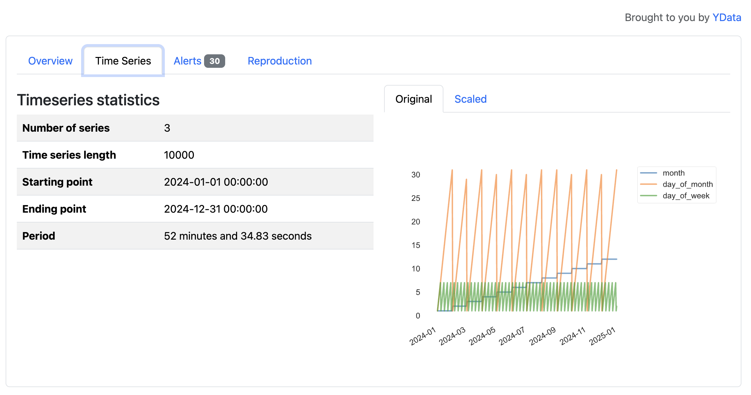751x395 pixels.
Task: Click the green day_of_week legend swatch
Action: [648, 196]
